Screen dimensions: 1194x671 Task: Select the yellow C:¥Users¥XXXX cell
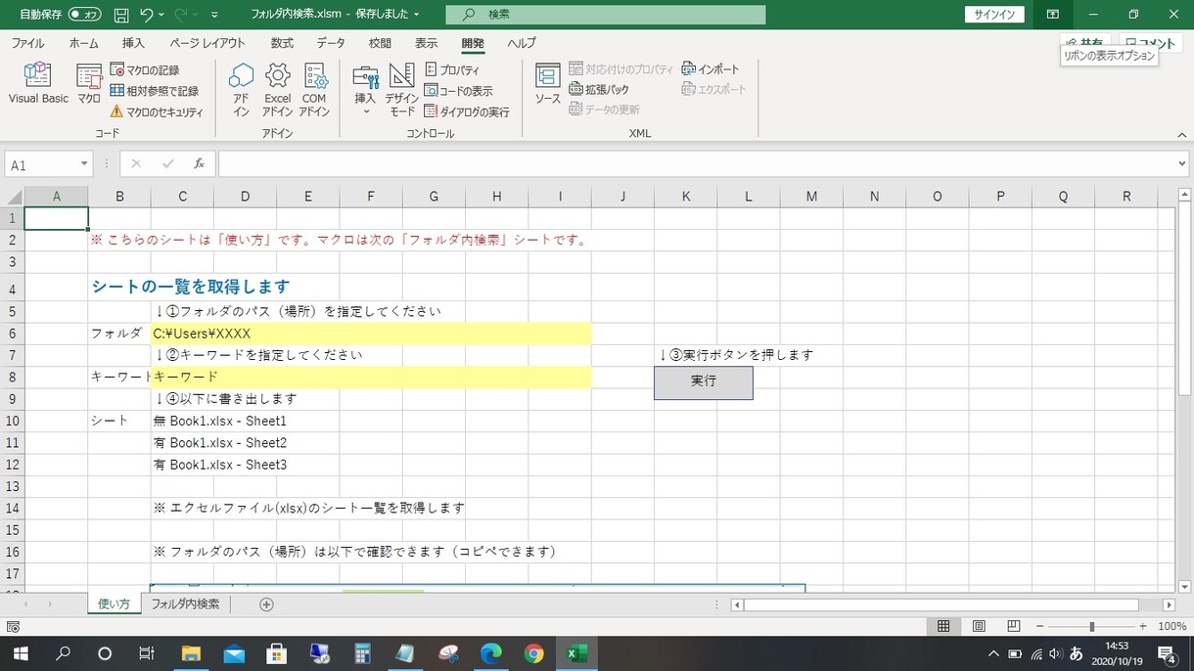371,334
